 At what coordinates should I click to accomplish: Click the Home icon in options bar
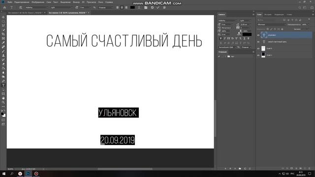pos(4,7)
